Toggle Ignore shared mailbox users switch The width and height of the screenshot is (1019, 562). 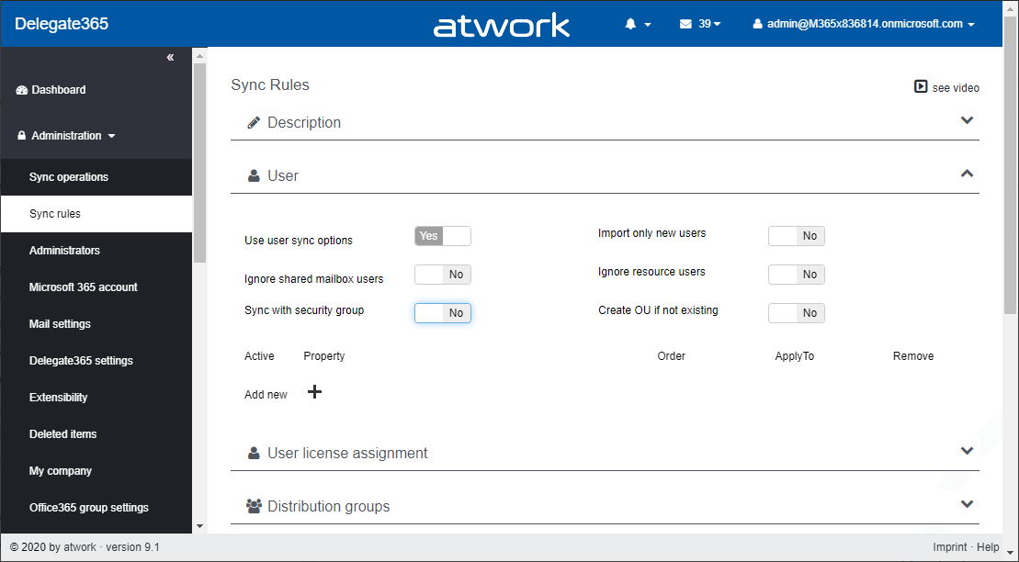(x=443, y=275)
